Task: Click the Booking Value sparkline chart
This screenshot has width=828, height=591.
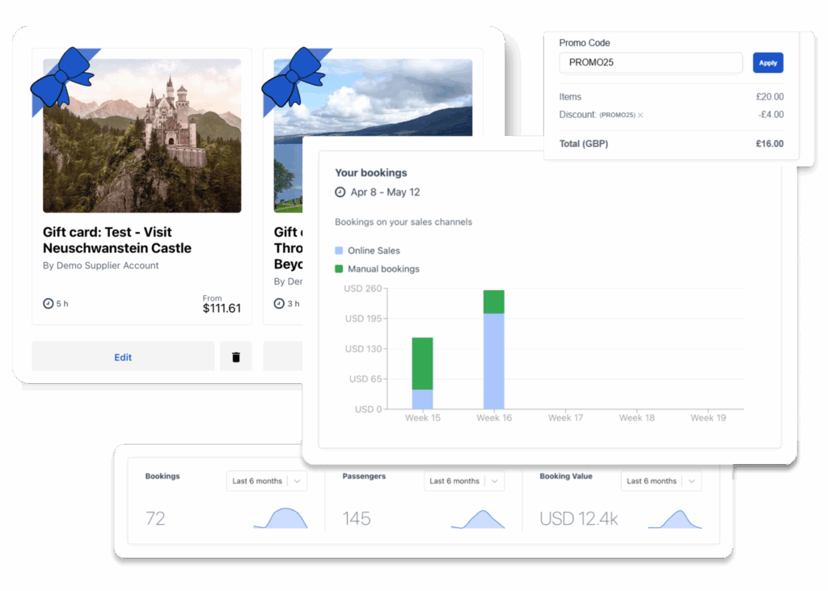Action: tap(675, 519)
